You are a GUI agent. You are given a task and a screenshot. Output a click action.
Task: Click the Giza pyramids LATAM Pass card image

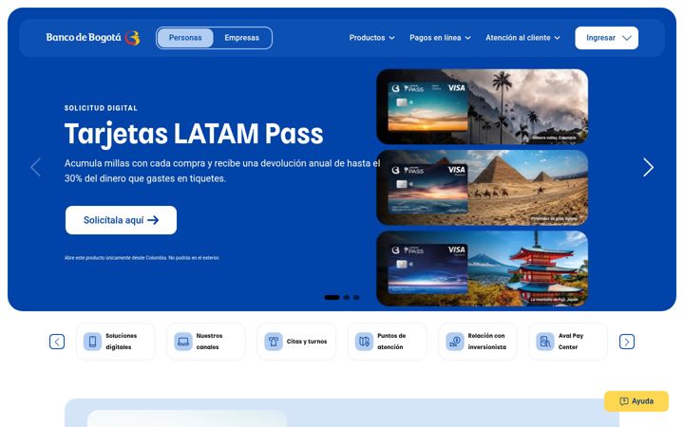(482, 187)
